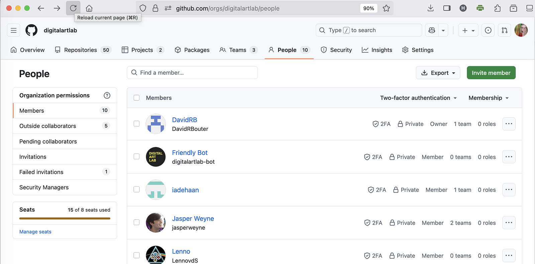Go to the Insights tab
The height and width of the screenshot is (264, 535).
click(x=377, y=50)
